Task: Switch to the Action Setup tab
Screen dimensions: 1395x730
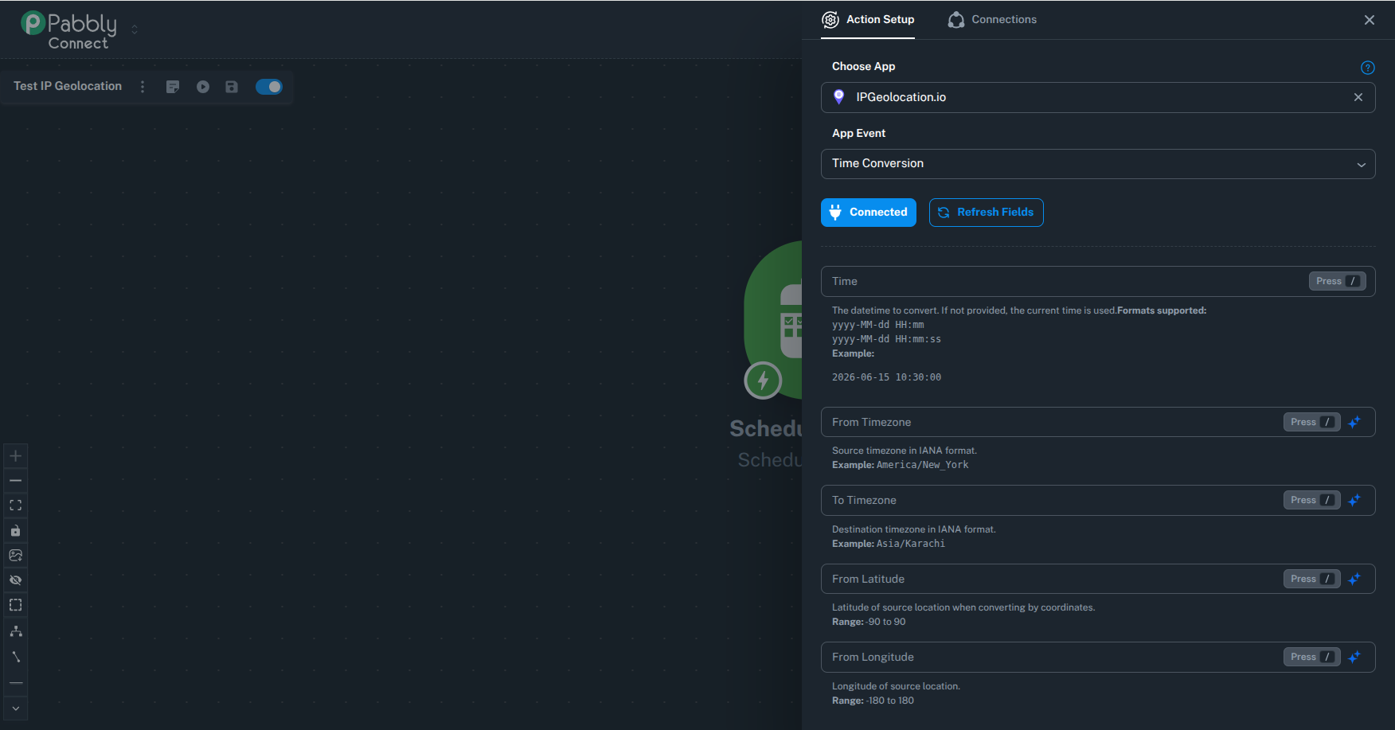Action: 869,20
